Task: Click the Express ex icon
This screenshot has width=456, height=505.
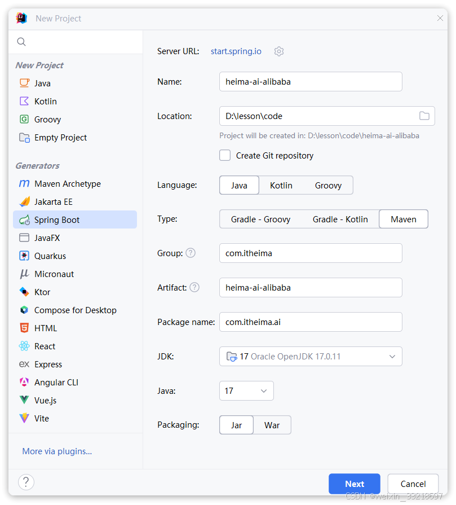Action: pyautogui.click(x=24, y=365)
